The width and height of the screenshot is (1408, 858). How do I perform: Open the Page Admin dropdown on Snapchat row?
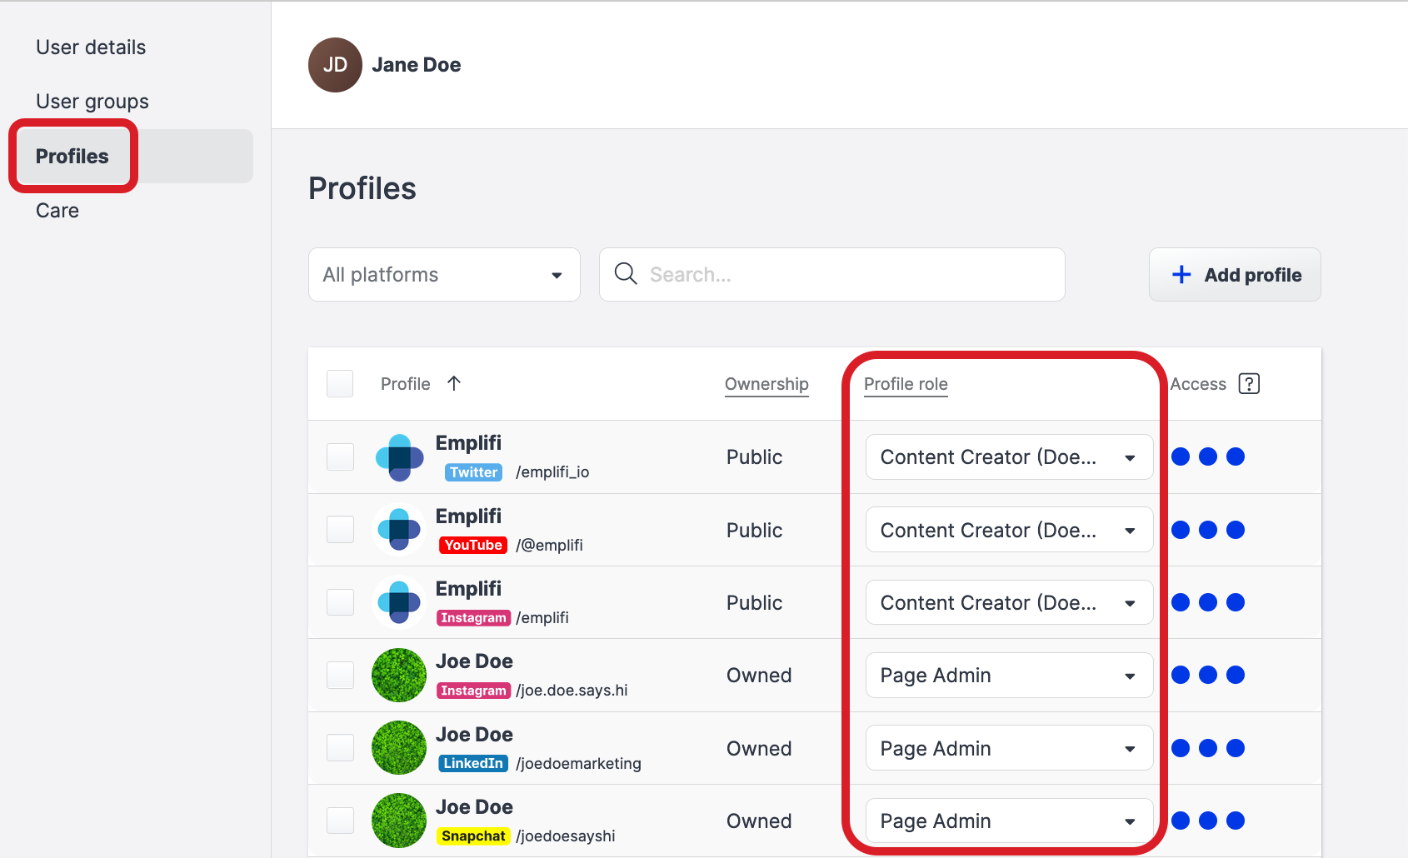tap(1008, 821)
